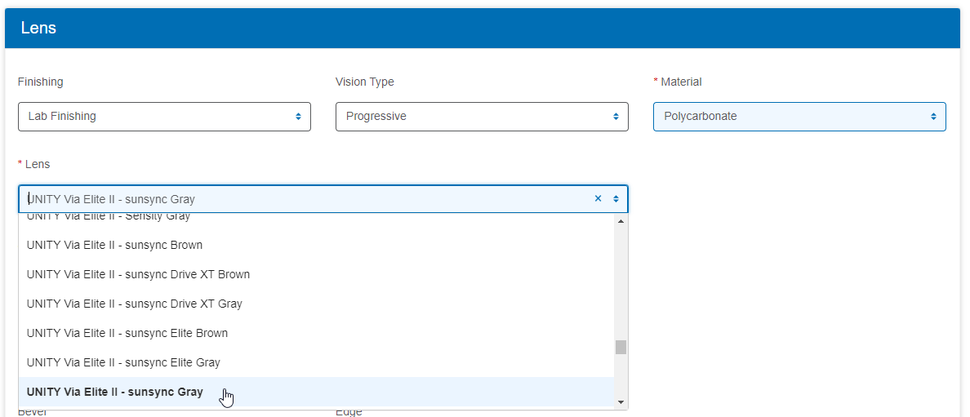Open the Material dropdown showing Polycarbonate
The image size is (970, 417).
coord(799,117)
